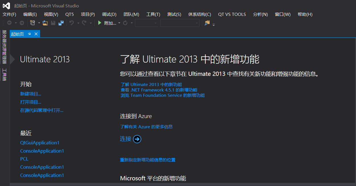Click the Save toolbar icon
The width and height of the screenshot is (356, 186).
[53, 23]
